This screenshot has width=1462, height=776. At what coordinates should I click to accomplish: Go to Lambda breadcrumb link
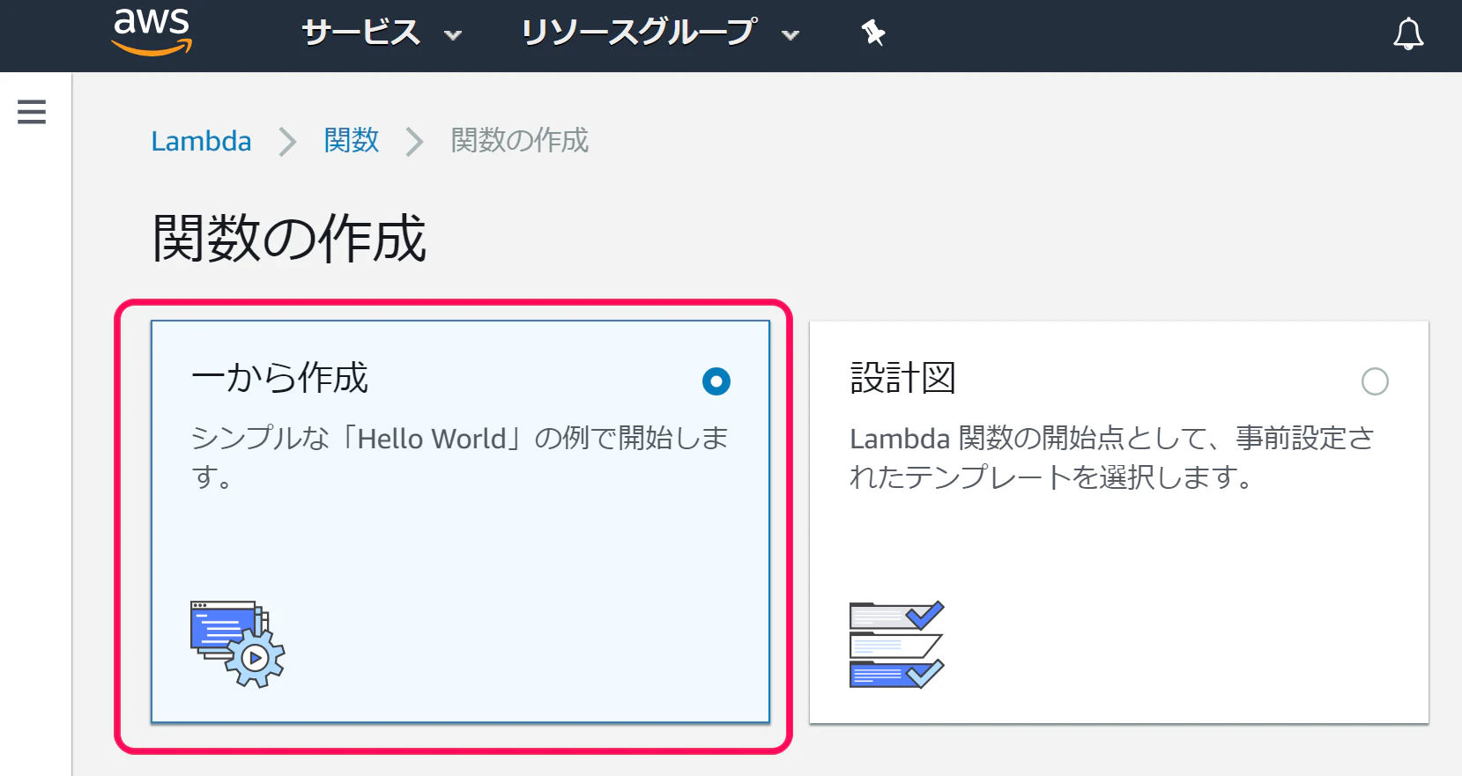click(201, 141)
